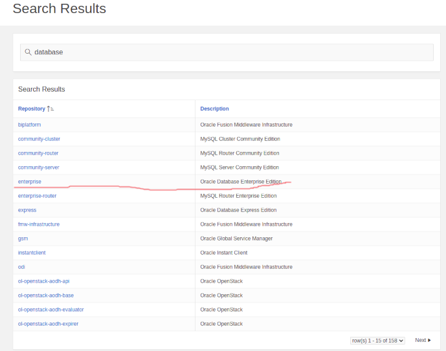Click the Repository ascending sort arrow icon

[50, 109]
